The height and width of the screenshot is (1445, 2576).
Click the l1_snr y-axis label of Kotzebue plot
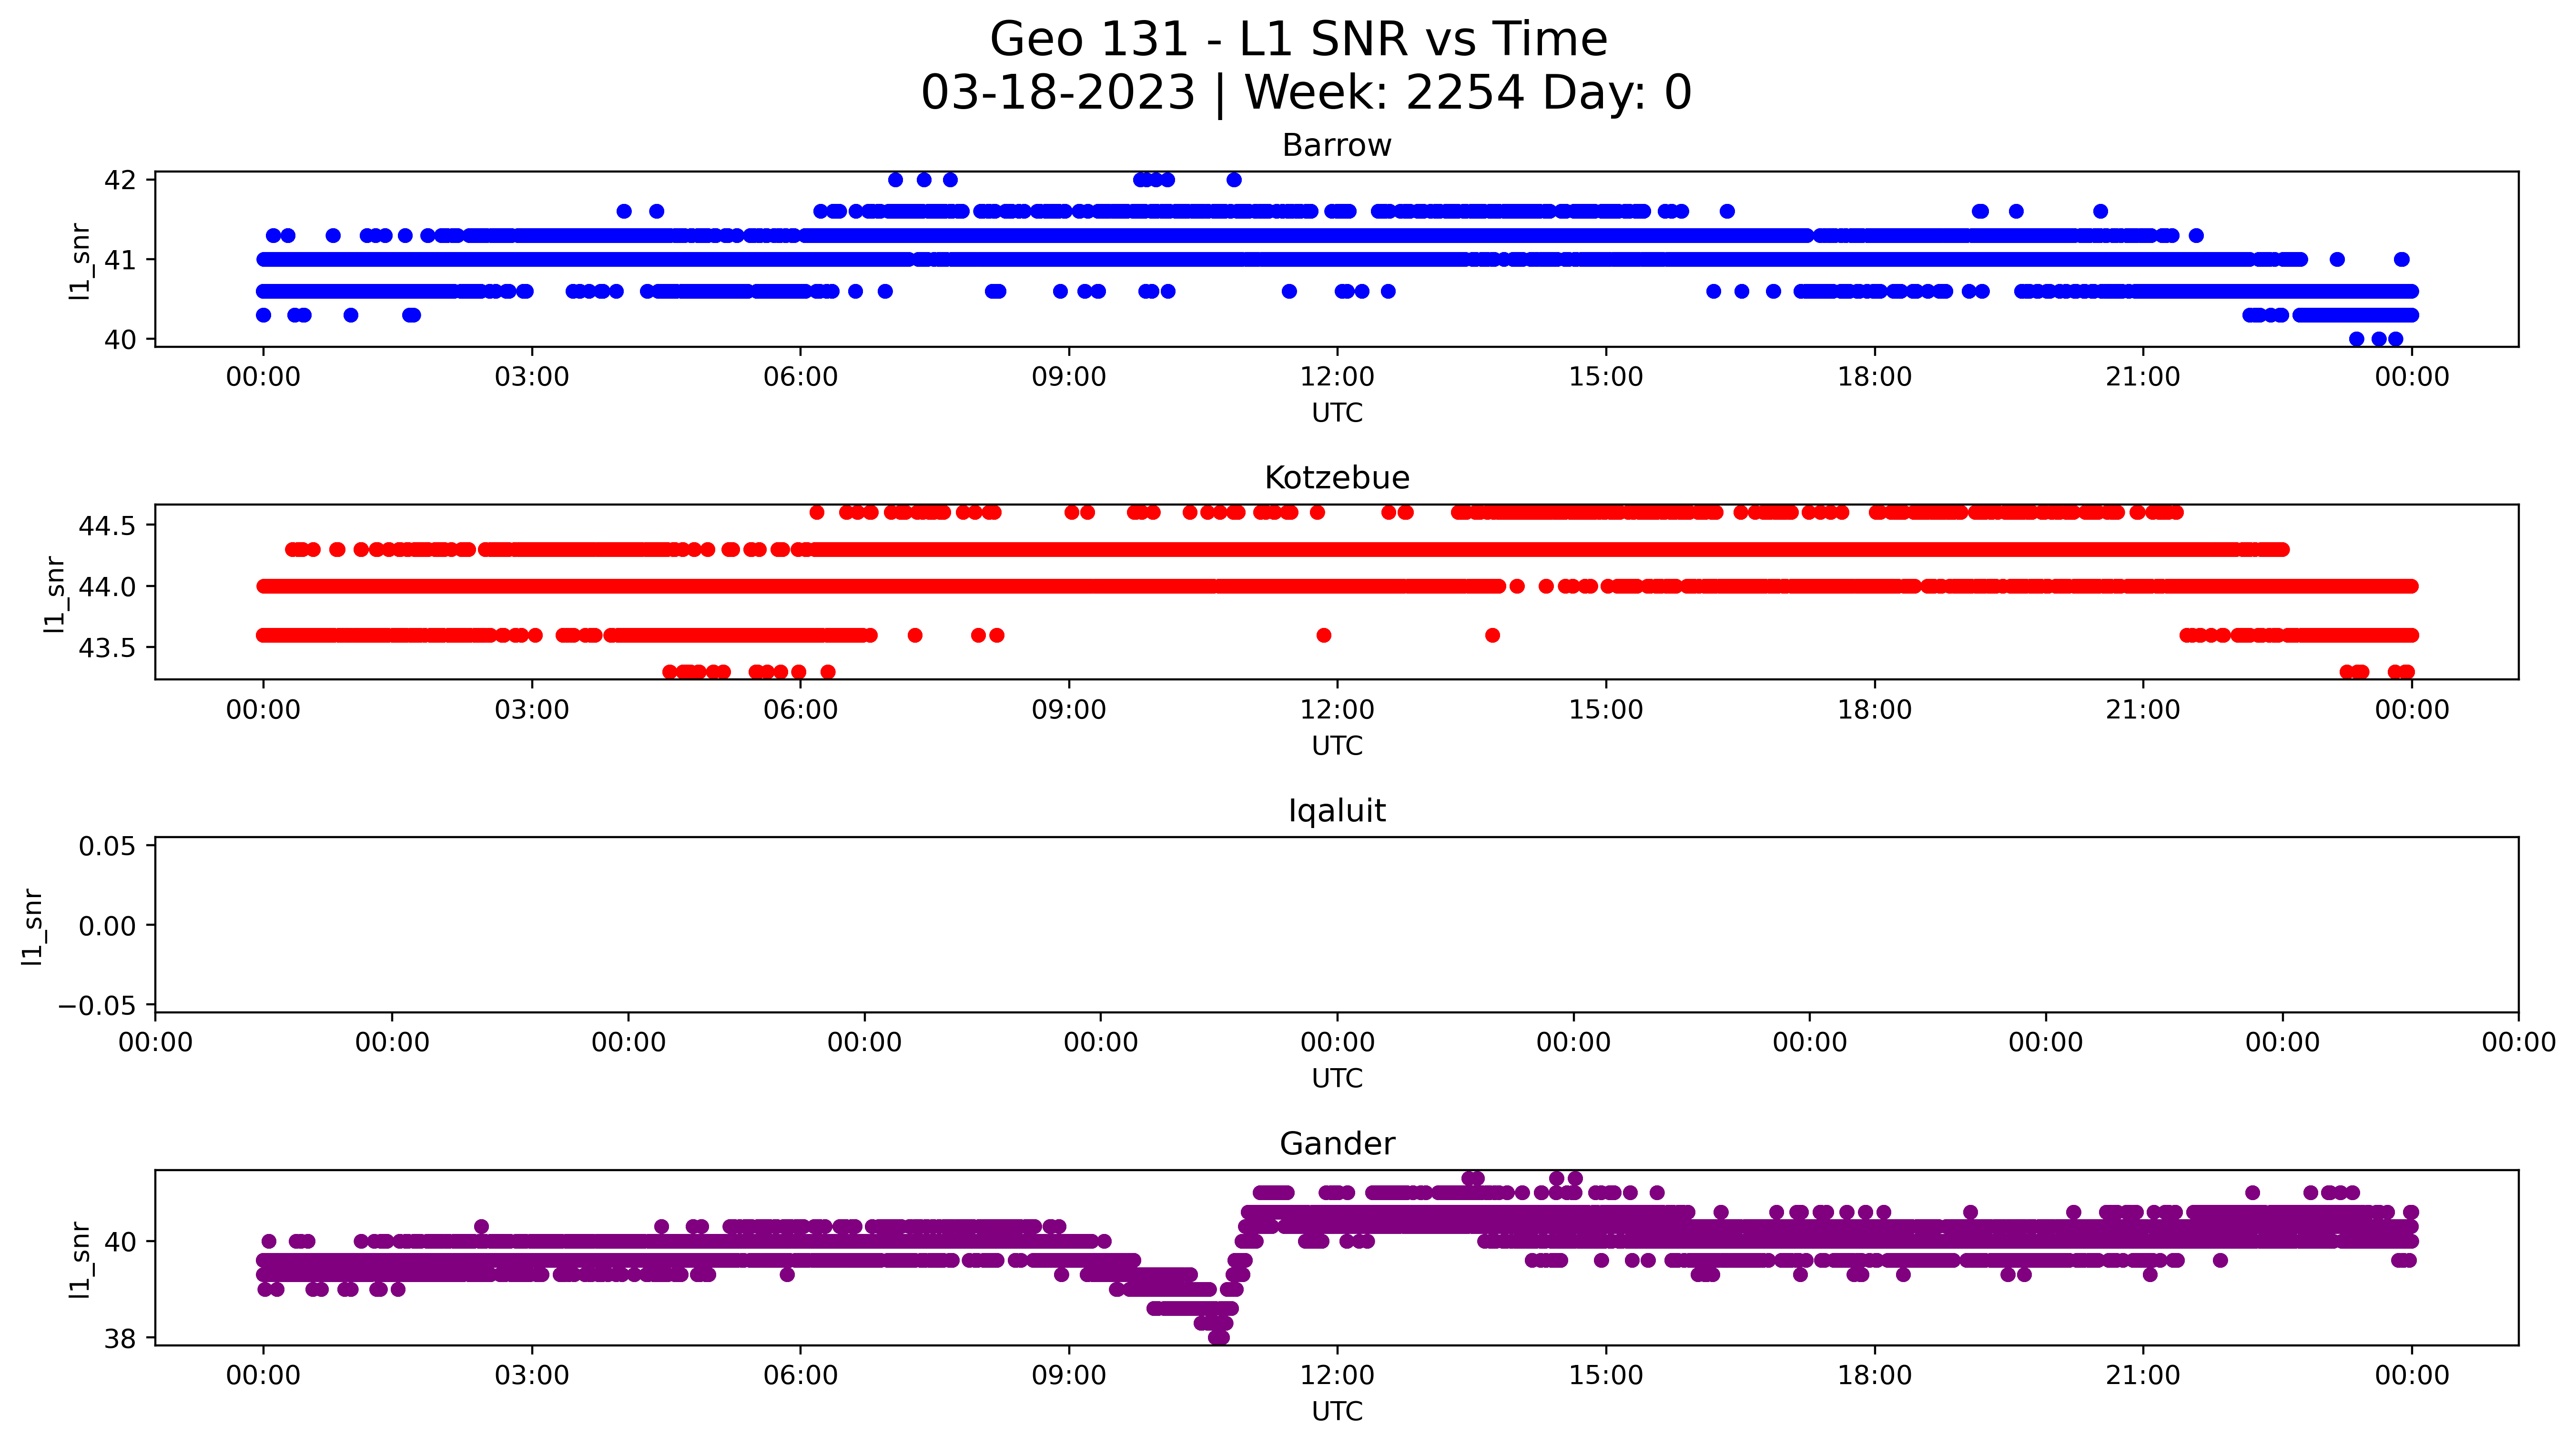(x=54, y=594)
